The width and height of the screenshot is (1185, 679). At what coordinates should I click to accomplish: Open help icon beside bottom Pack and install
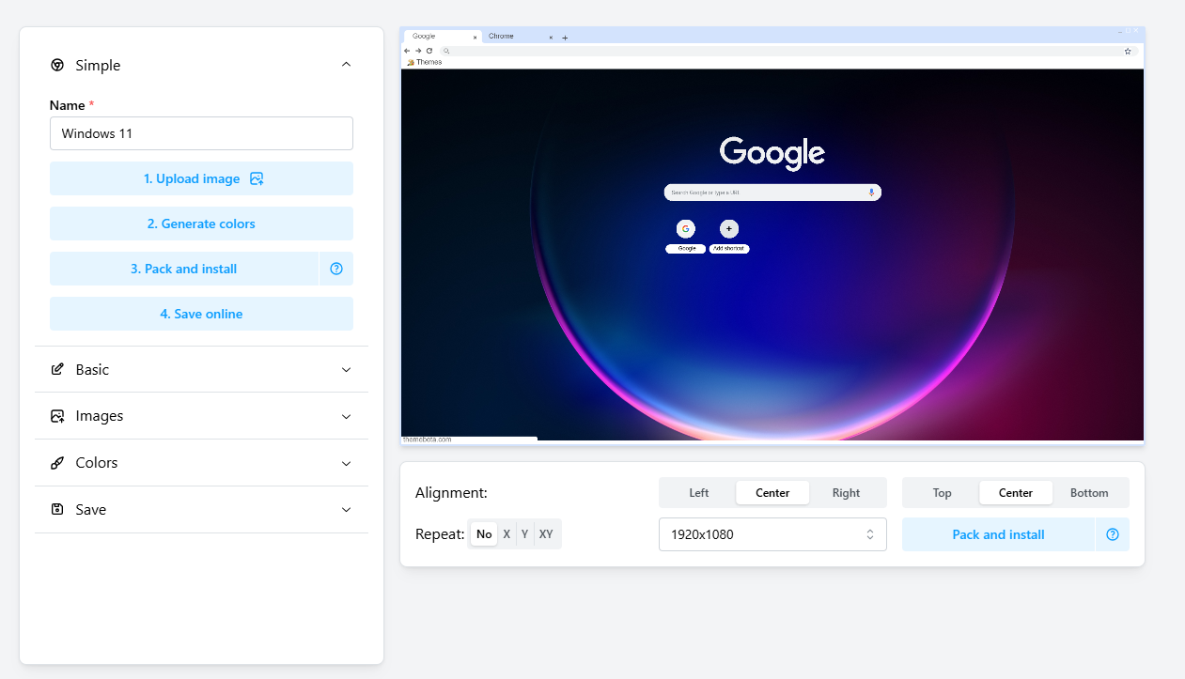(1113, 534)
